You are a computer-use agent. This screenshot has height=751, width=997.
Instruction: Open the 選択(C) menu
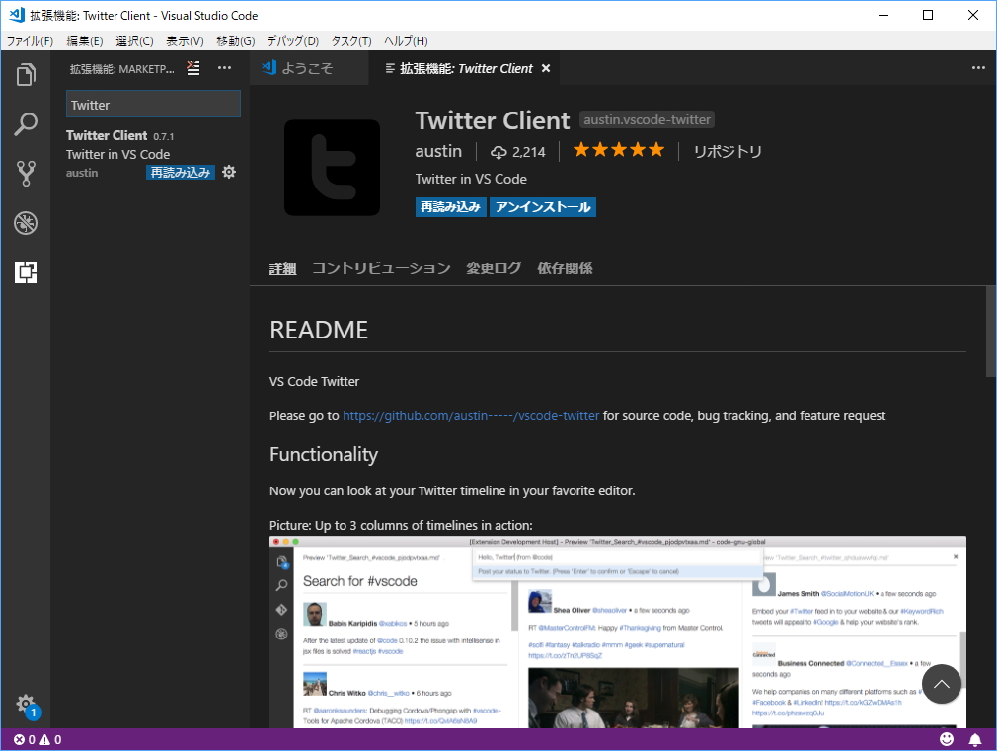point(135,41)
